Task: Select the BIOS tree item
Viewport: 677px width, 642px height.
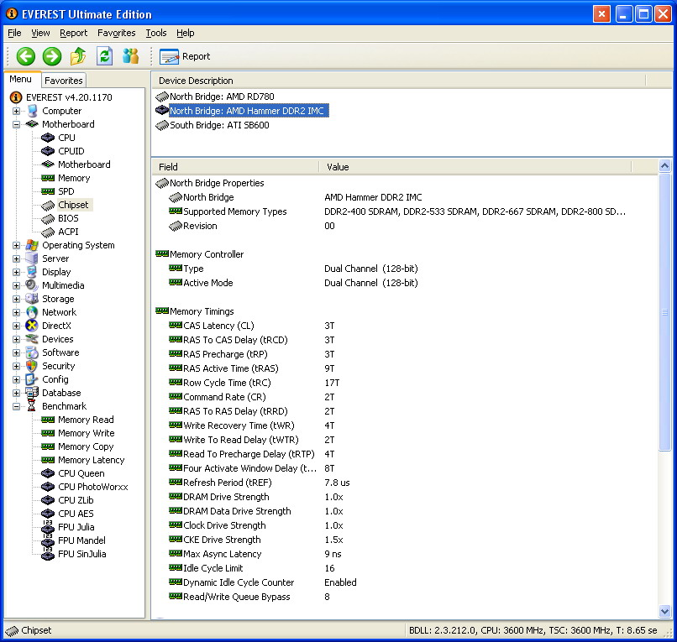Action: [68, 218]
